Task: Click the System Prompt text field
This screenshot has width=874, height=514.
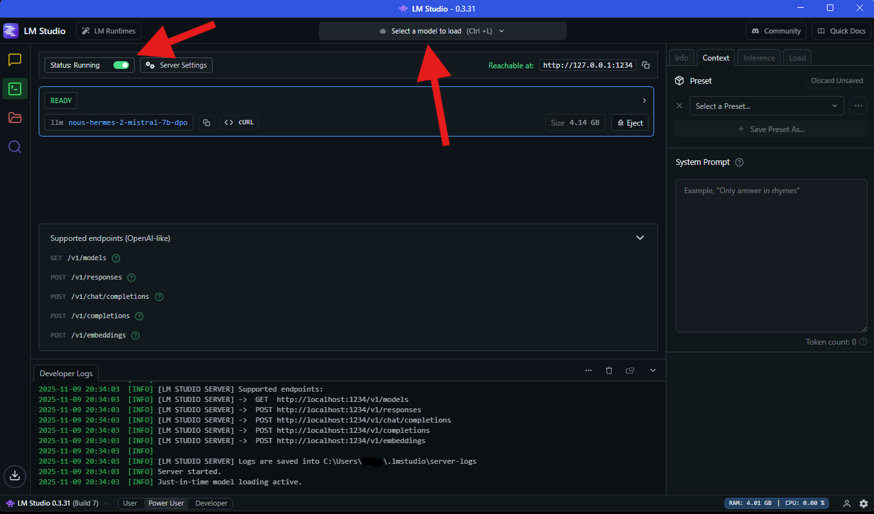Action: 771,254
